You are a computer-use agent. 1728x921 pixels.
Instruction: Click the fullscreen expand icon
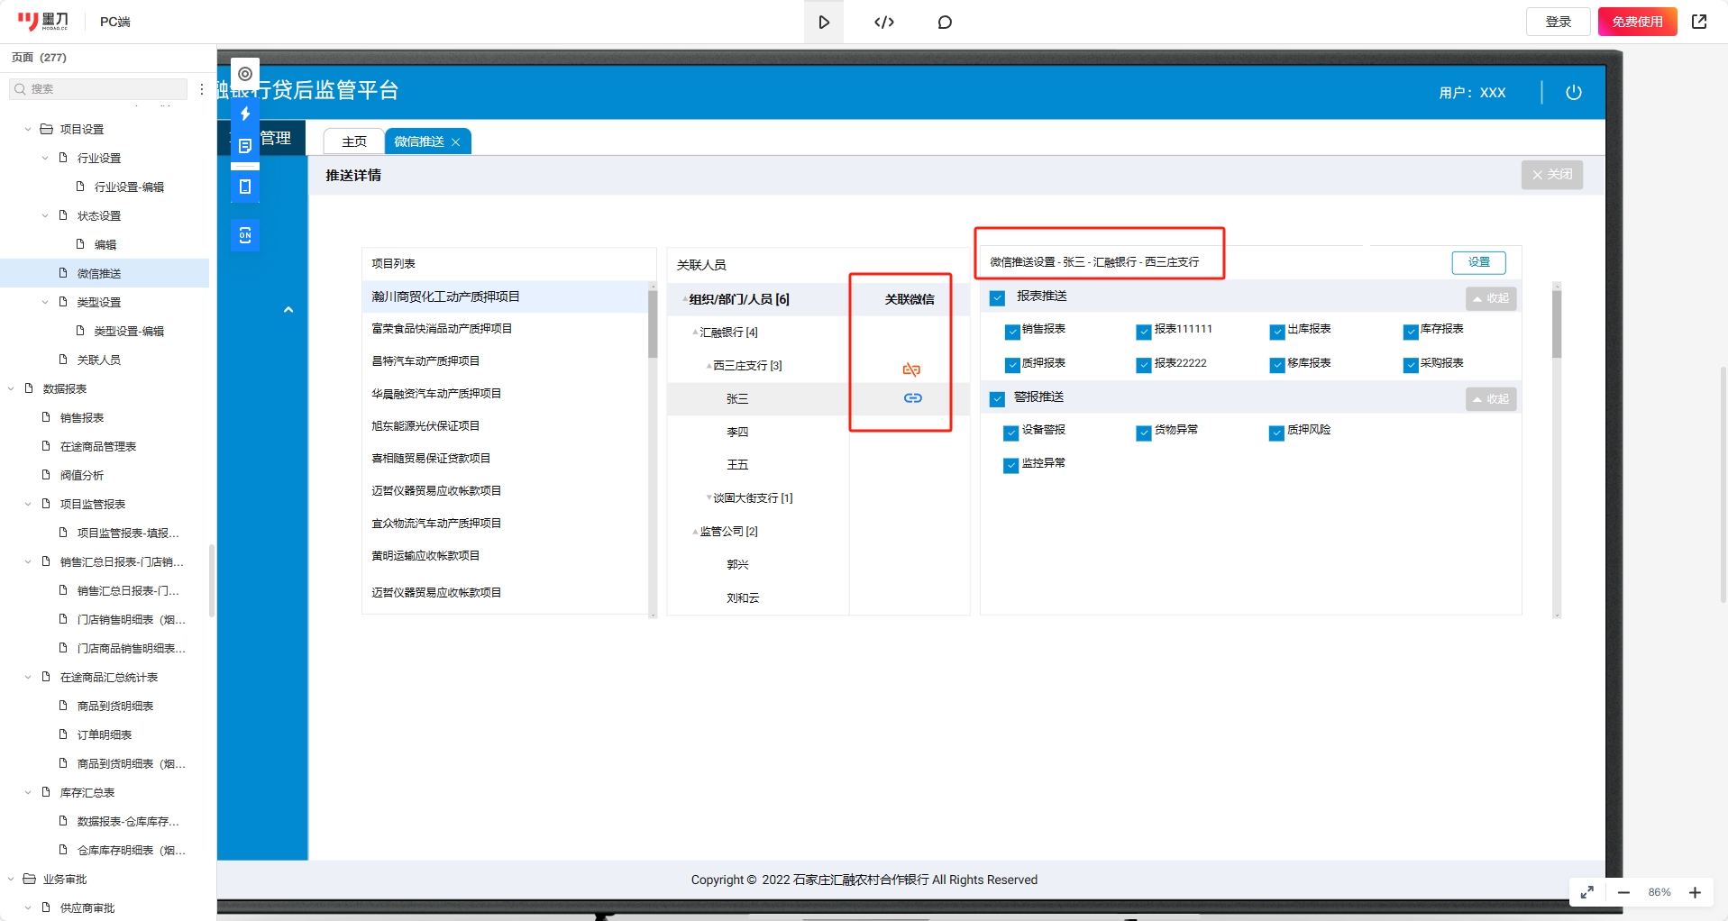click(x=1587, y=892)
